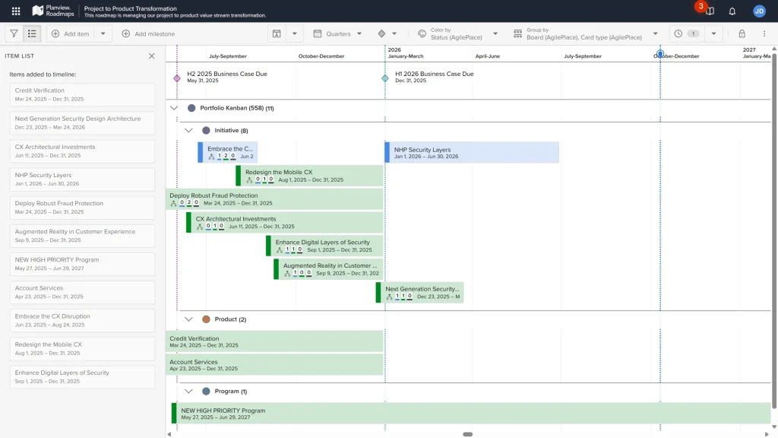This screenshot has height=438, width=778.
Task: Click the clock history icon
Action: pos(678,33)
